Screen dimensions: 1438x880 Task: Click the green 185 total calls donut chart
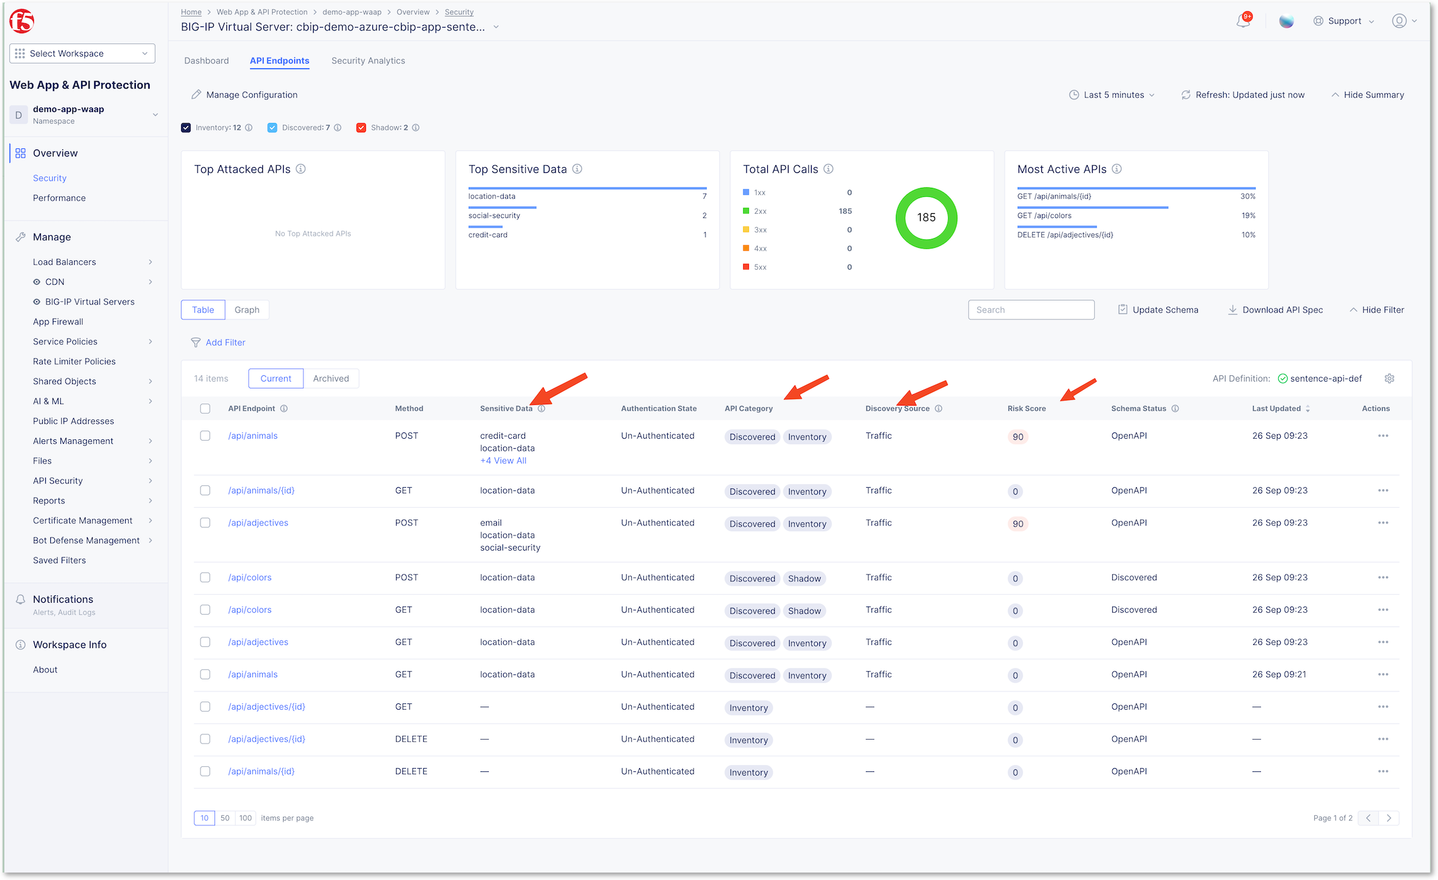(x=926, y=217)
